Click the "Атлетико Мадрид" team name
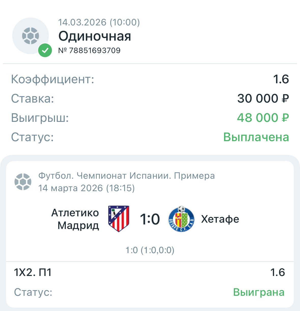The width and height of the screenshot is (300, 311). coord(75,219)
